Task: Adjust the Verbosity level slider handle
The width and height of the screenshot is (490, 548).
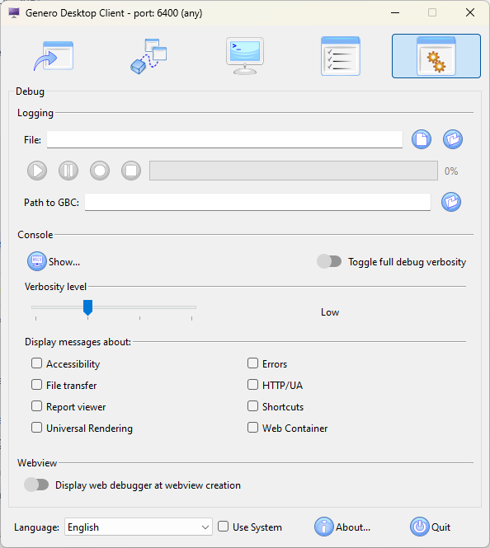Action: pyautogui.click(x=87, y=307)
